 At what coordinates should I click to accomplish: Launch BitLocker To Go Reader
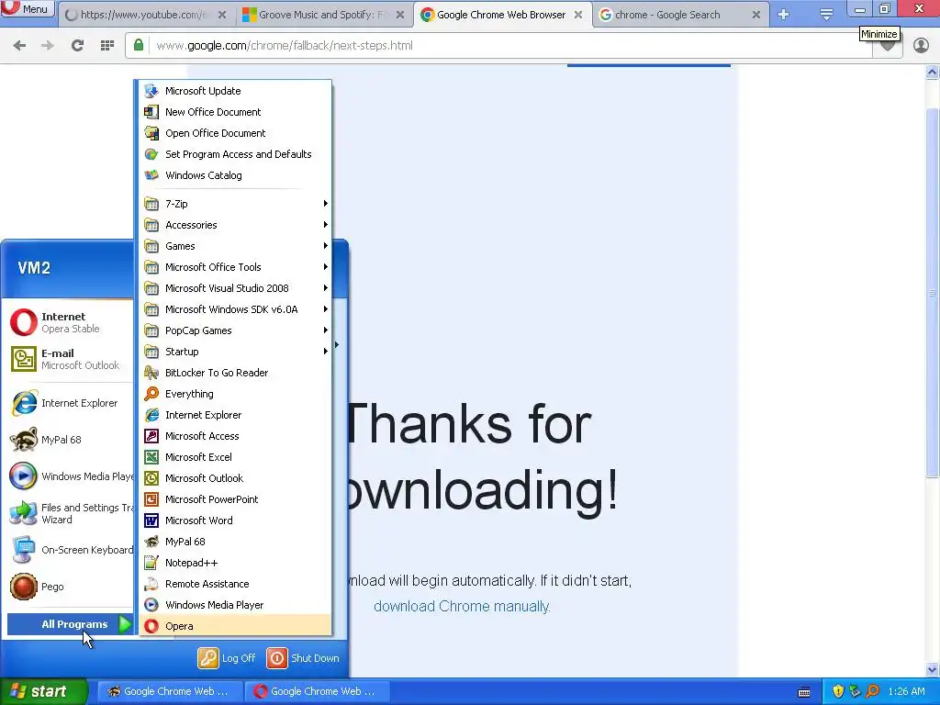(x=235, y=373)
